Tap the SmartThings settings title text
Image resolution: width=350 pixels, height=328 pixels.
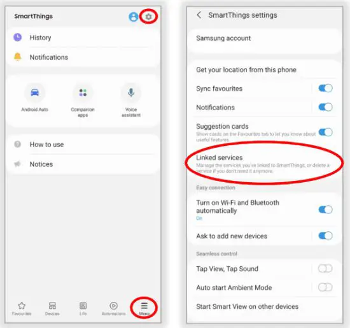click(242, 15)
